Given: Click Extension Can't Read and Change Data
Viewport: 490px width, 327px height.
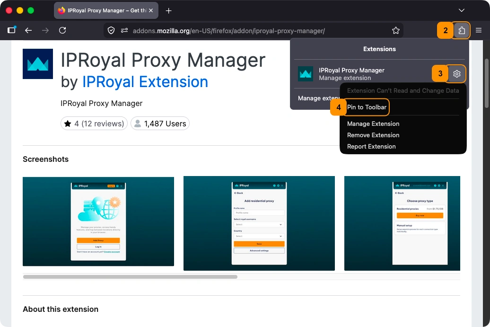Looking at the screenshot, I should (x=403, y=91).
